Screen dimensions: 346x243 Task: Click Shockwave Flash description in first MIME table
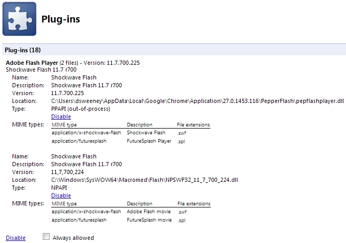[146, 133]
